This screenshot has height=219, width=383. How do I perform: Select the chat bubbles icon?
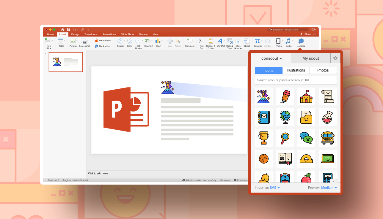[306, 138]
